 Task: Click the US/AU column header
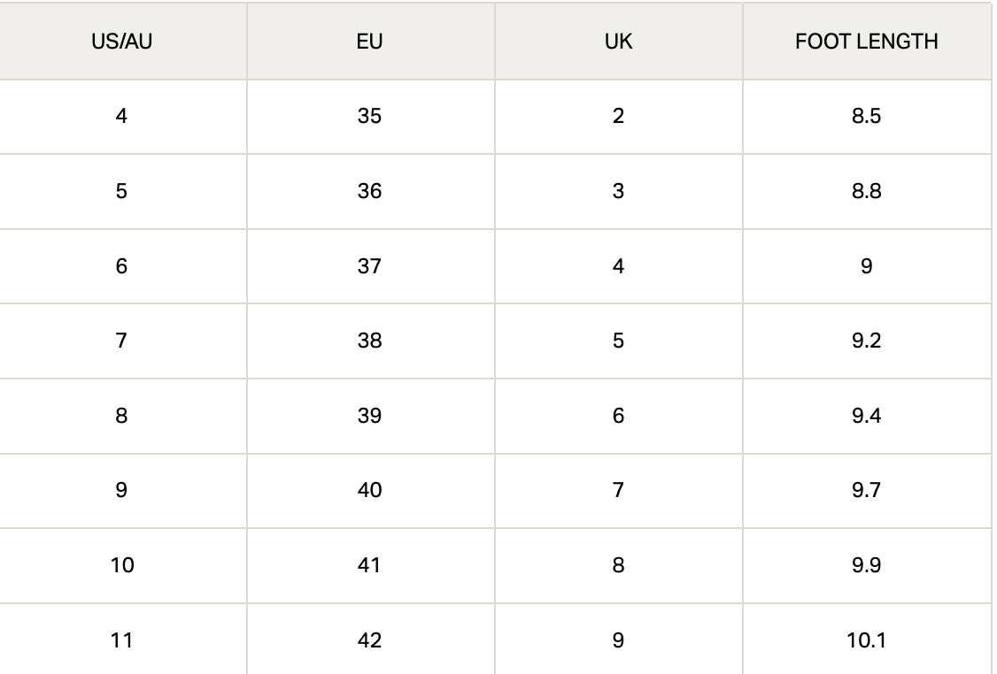pos(122,42)
